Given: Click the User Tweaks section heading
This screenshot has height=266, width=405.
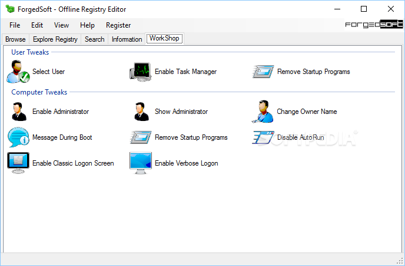Looking at the screenshot, I should click(30, 52).
